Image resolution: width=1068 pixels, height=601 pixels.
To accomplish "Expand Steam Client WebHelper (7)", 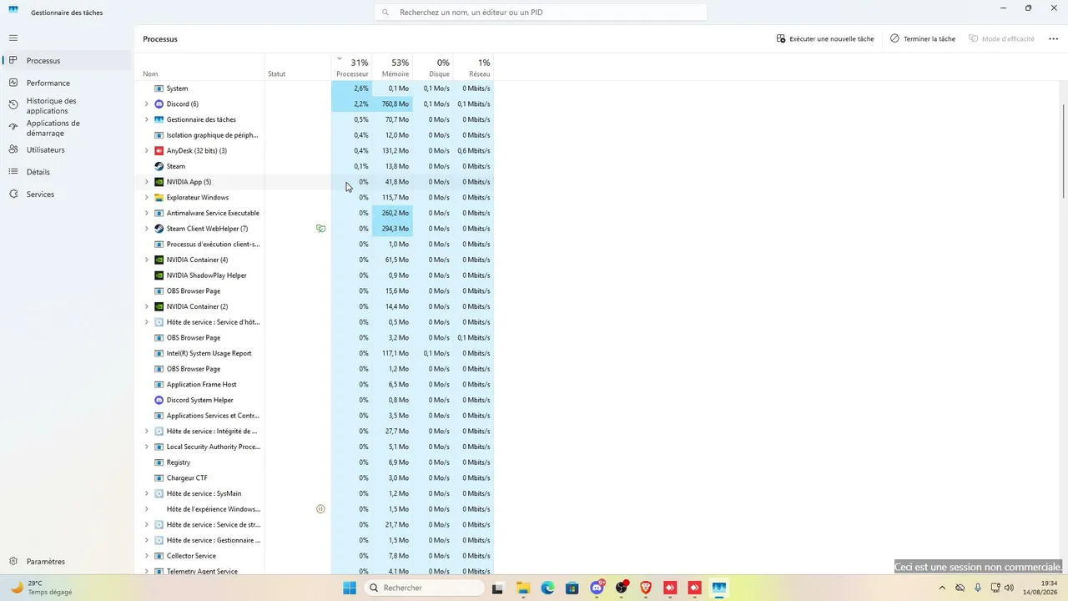I will 147,229.
